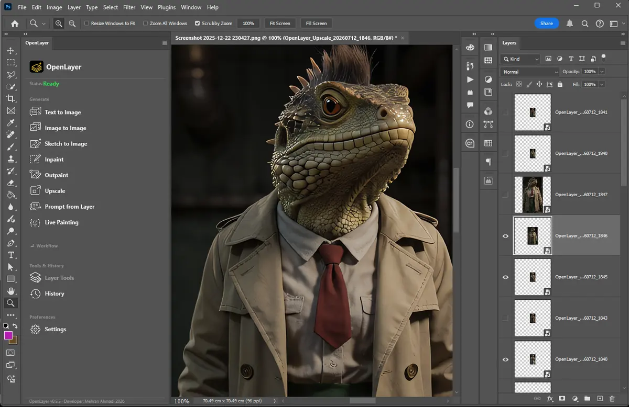Image resolution: width=629 pixels, height=407 pixels.
Task: Open the Window menu
Action: [x=191, y=7]
